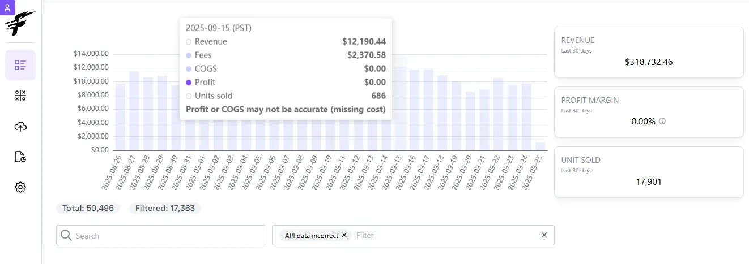This screenshot has width=749, height=264.
Task: Click the magnifier icon in Search box
Action: [66, 235]
